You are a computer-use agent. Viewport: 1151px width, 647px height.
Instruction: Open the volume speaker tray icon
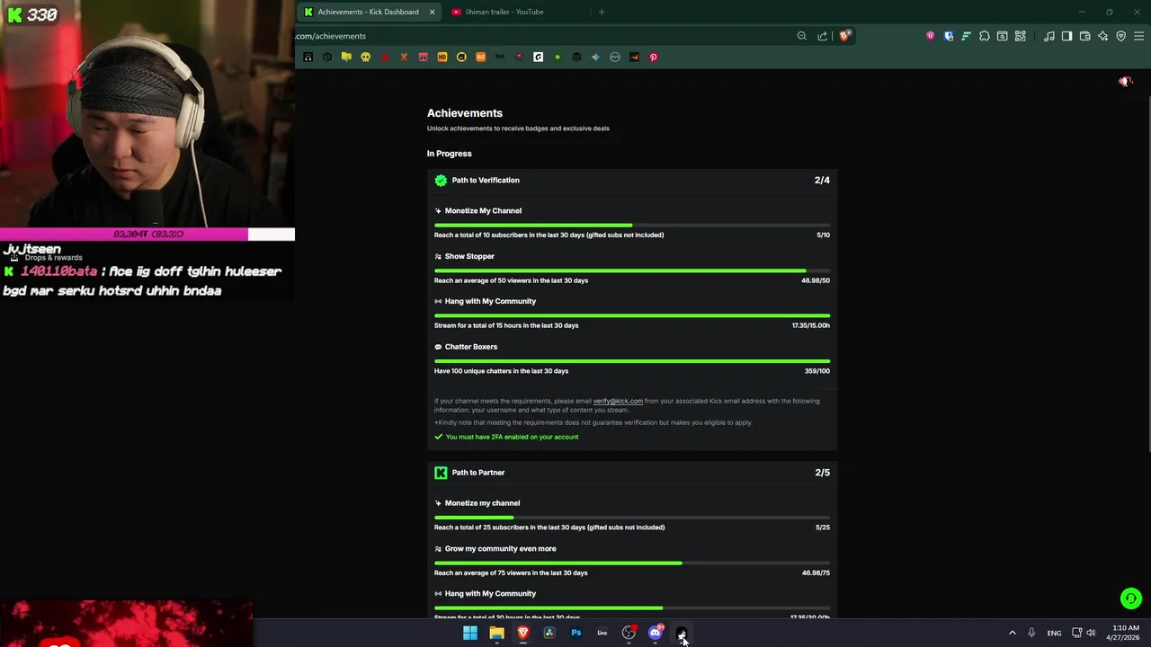pyautogui.click(x=1091, y=633)
